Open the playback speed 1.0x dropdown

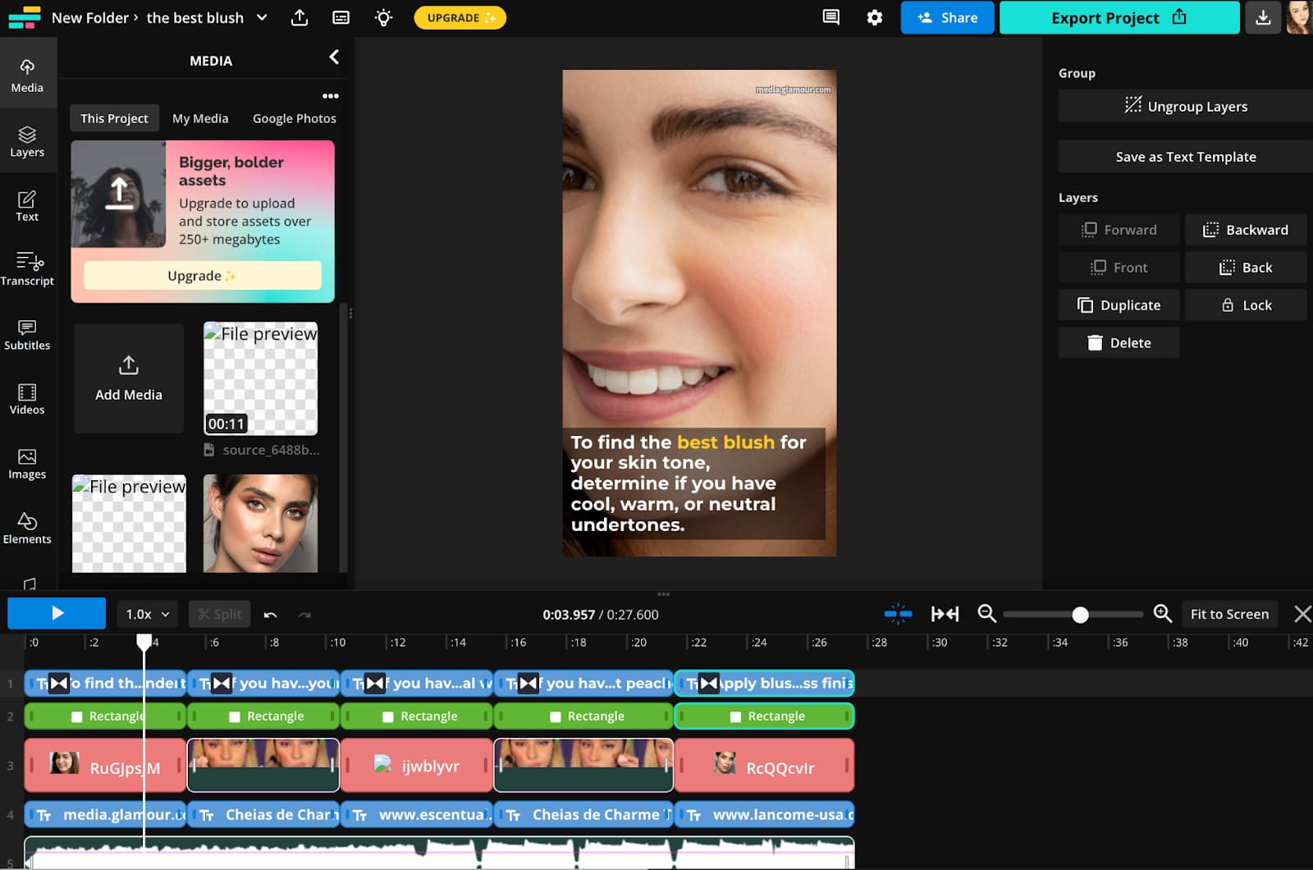(x=147, y=614)
